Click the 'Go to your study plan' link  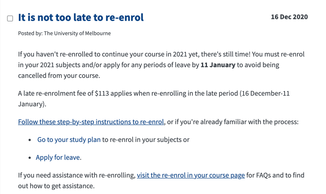[69, 140]
